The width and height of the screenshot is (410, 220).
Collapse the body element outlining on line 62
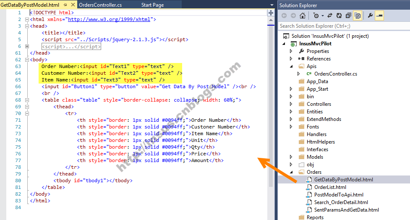(27, 60)
